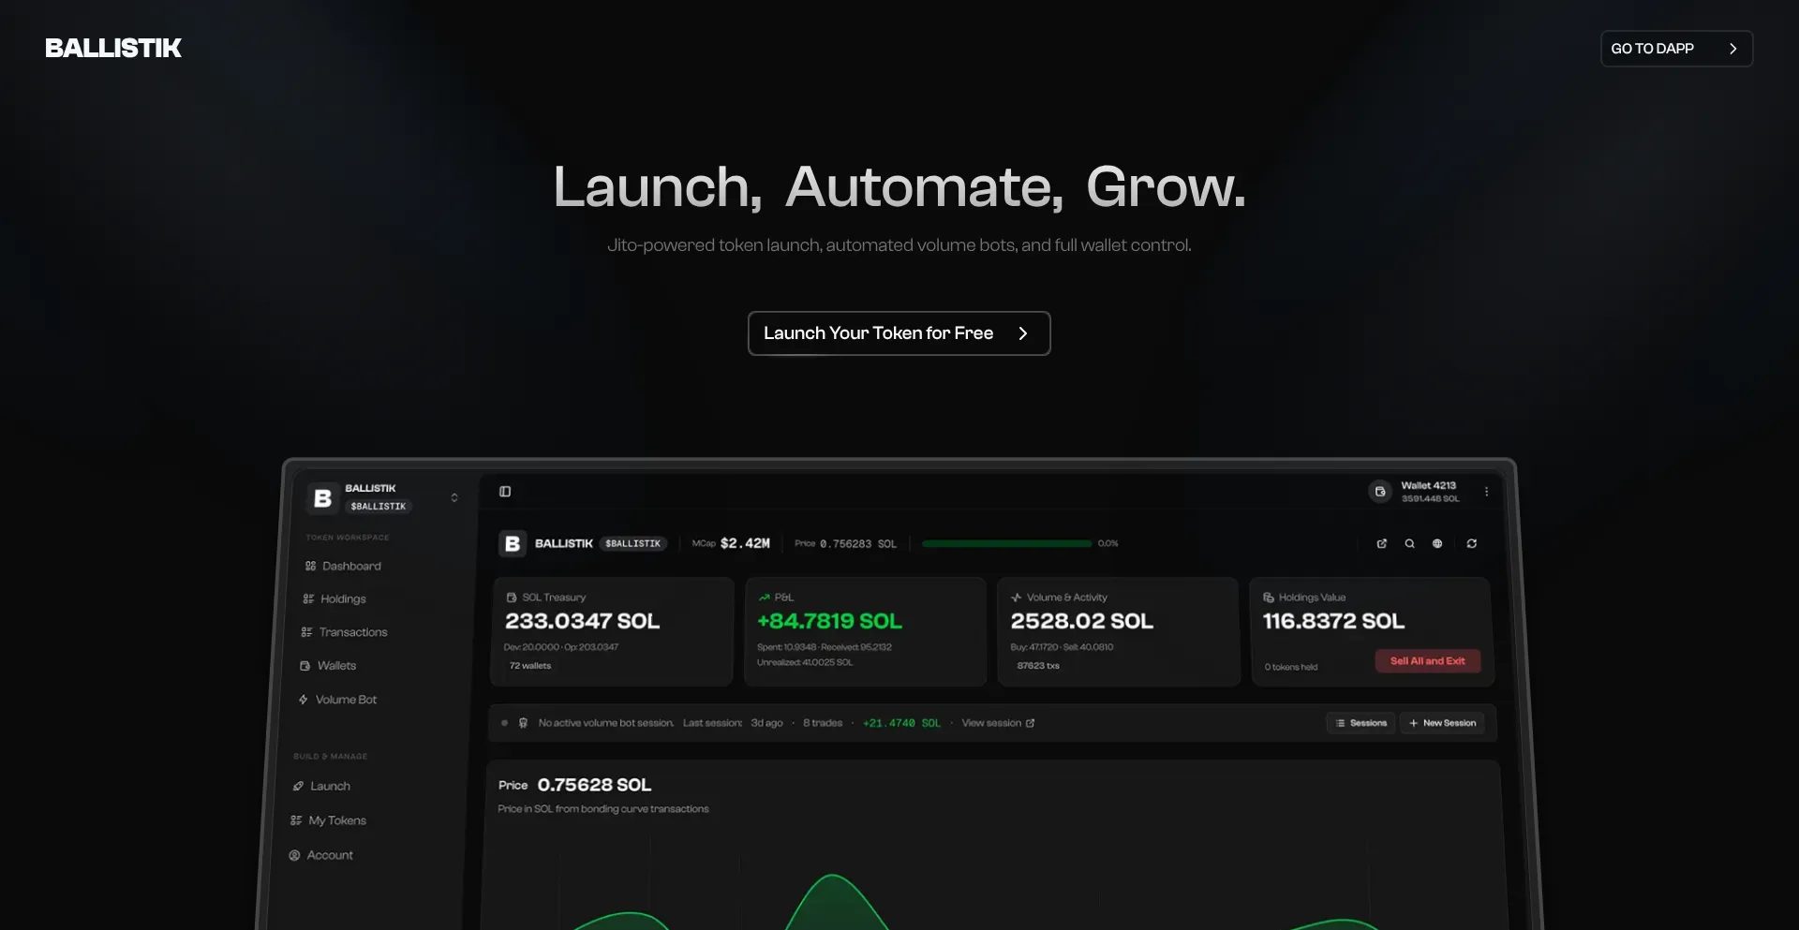Click the +84.7819 SOL P&L value
This screenshot has width=1799, height=930.
(x=829, y=621)
